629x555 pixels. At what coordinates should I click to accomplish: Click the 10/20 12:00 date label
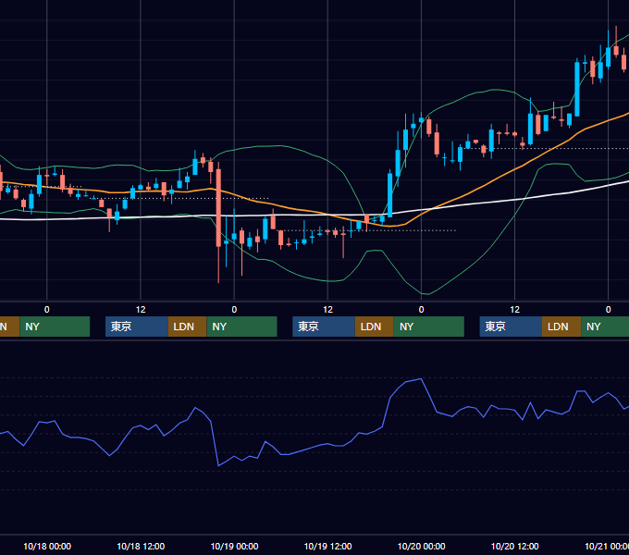pyautogui.click(x=514, y=546)
